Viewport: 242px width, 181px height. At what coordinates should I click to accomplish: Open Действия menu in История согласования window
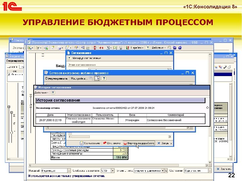pyautogui.click(x=41, y=93)
